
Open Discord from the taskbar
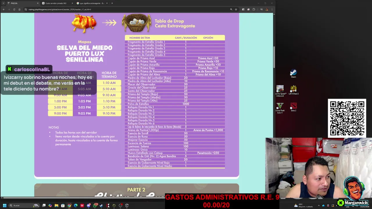(x=88, y=206)
